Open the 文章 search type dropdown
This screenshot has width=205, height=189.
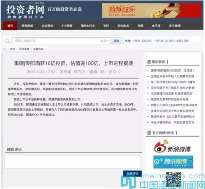104,41
